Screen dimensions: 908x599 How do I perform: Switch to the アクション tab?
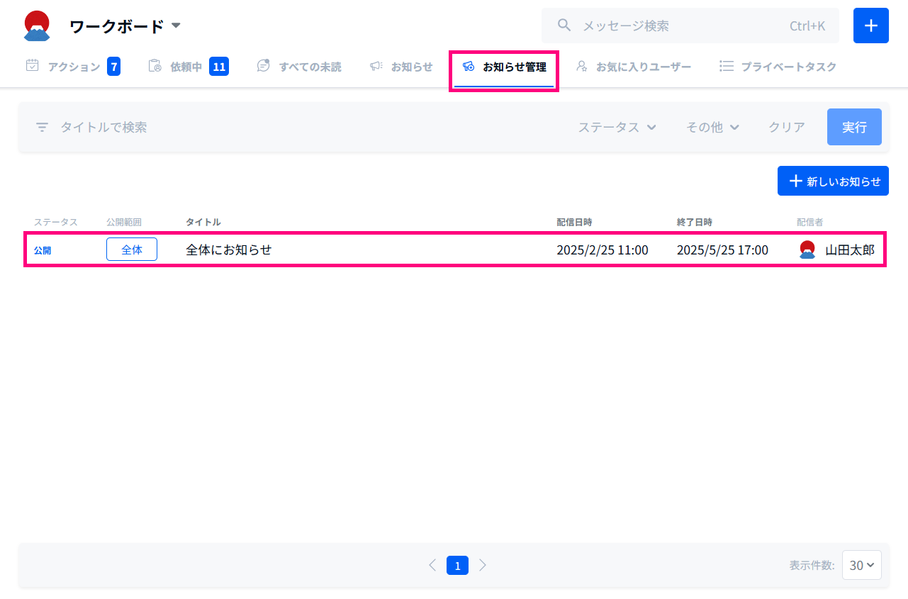coord(73,67)
